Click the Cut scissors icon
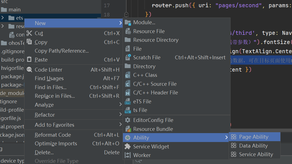This screenshot has height=164, width=292. tap(29, 33)
